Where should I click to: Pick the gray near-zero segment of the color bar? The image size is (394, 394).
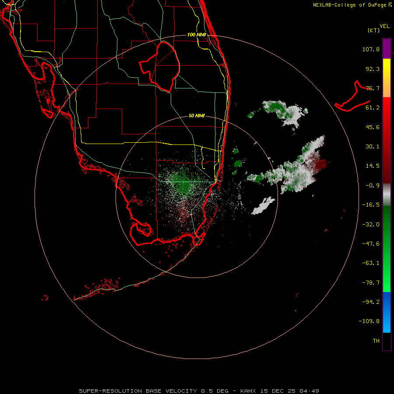pyautogui.click(x=387, y=195)
